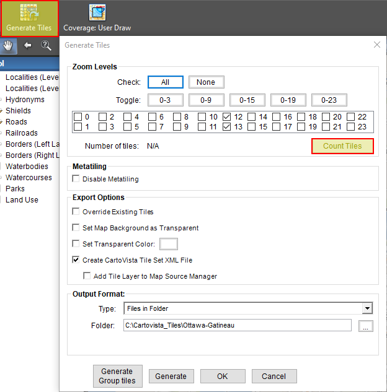Check zoom level 8 checkbox
This screenshot has width=387, height=392.
[x=177, y=117]
